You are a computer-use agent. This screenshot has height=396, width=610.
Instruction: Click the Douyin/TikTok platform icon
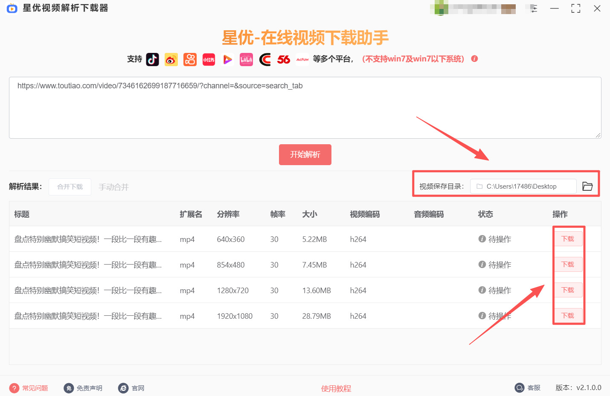pos(152,59)
